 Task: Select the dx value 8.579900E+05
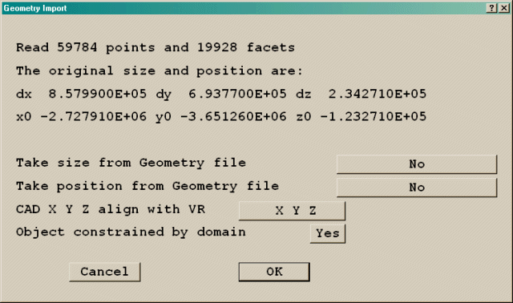(98, 95)
